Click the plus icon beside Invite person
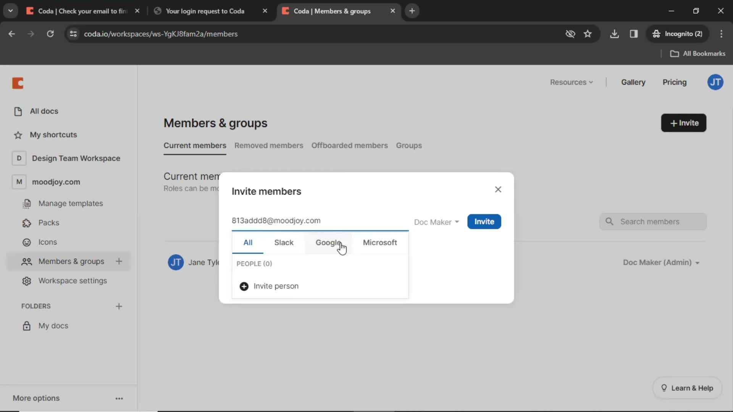Viewport: 733px width, 412px height. pyautogui.click(x=244, y=286)
